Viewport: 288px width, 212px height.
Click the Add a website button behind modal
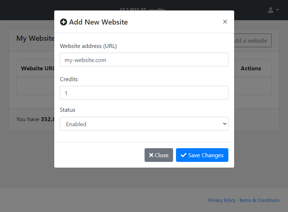click(x=253, y=40)
